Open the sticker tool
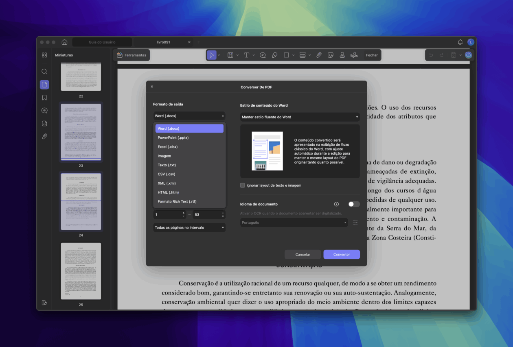The width and height of the screenshot is (513, 347). pos(331,55)
